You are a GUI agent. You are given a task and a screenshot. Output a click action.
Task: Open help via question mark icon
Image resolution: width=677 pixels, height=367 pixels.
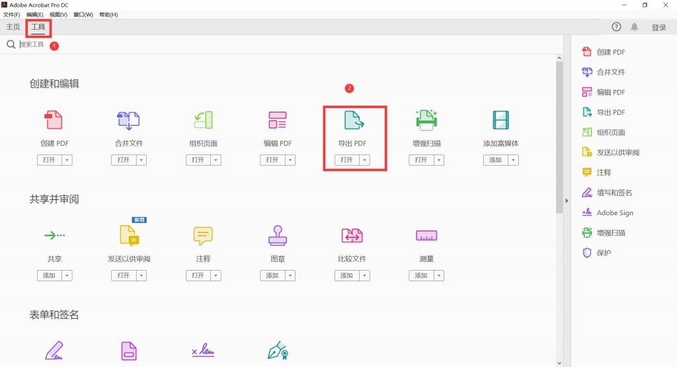click(x=617, y=27)
